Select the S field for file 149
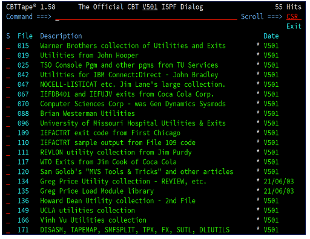Screen dimensions: 310x239 click(8, 210)
